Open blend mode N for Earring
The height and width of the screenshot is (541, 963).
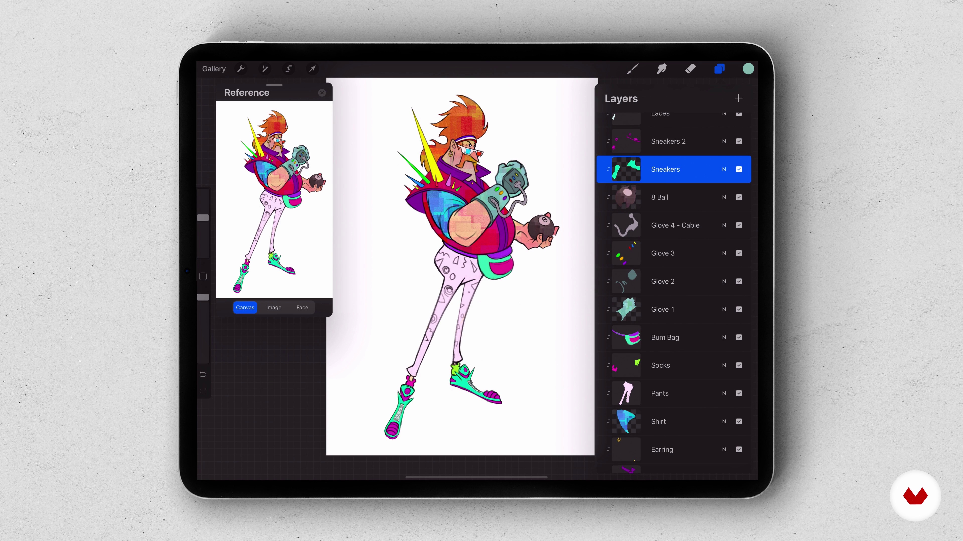724,449
